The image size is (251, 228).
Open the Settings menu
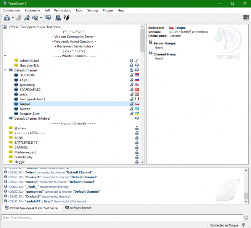click(x=93, y=10)
